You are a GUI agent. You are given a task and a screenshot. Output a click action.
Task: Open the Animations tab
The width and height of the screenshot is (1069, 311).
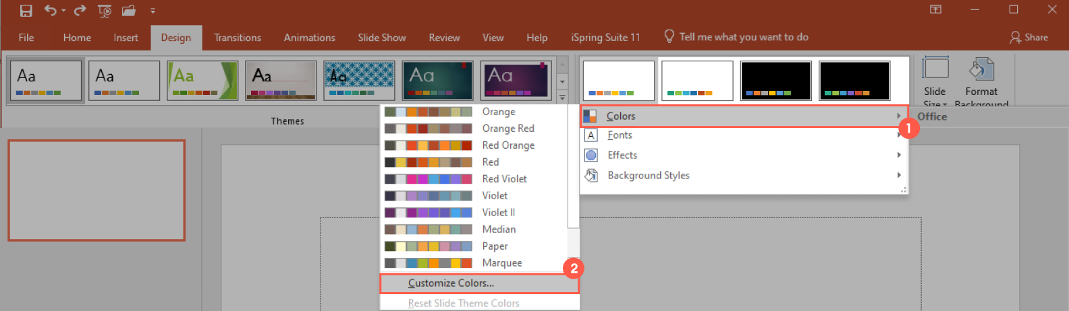pos(309,38)
